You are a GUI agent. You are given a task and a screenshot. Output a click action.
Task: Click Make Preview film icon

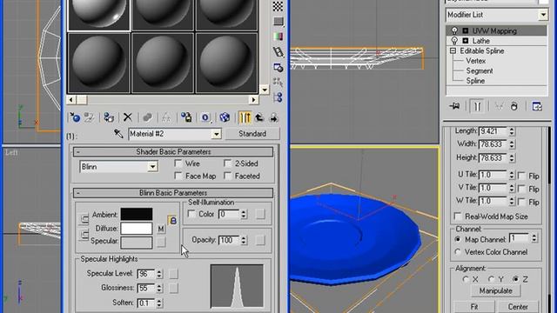point(278,52)
